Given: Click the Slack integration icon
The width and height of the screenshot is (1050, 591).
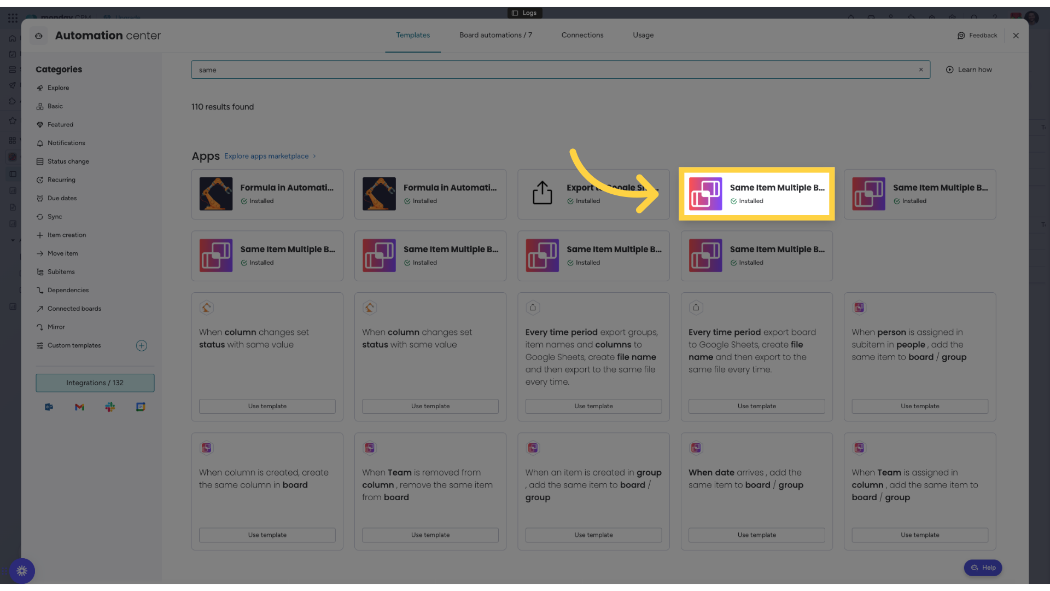Looking at the screenshot, I should [110, 407].
